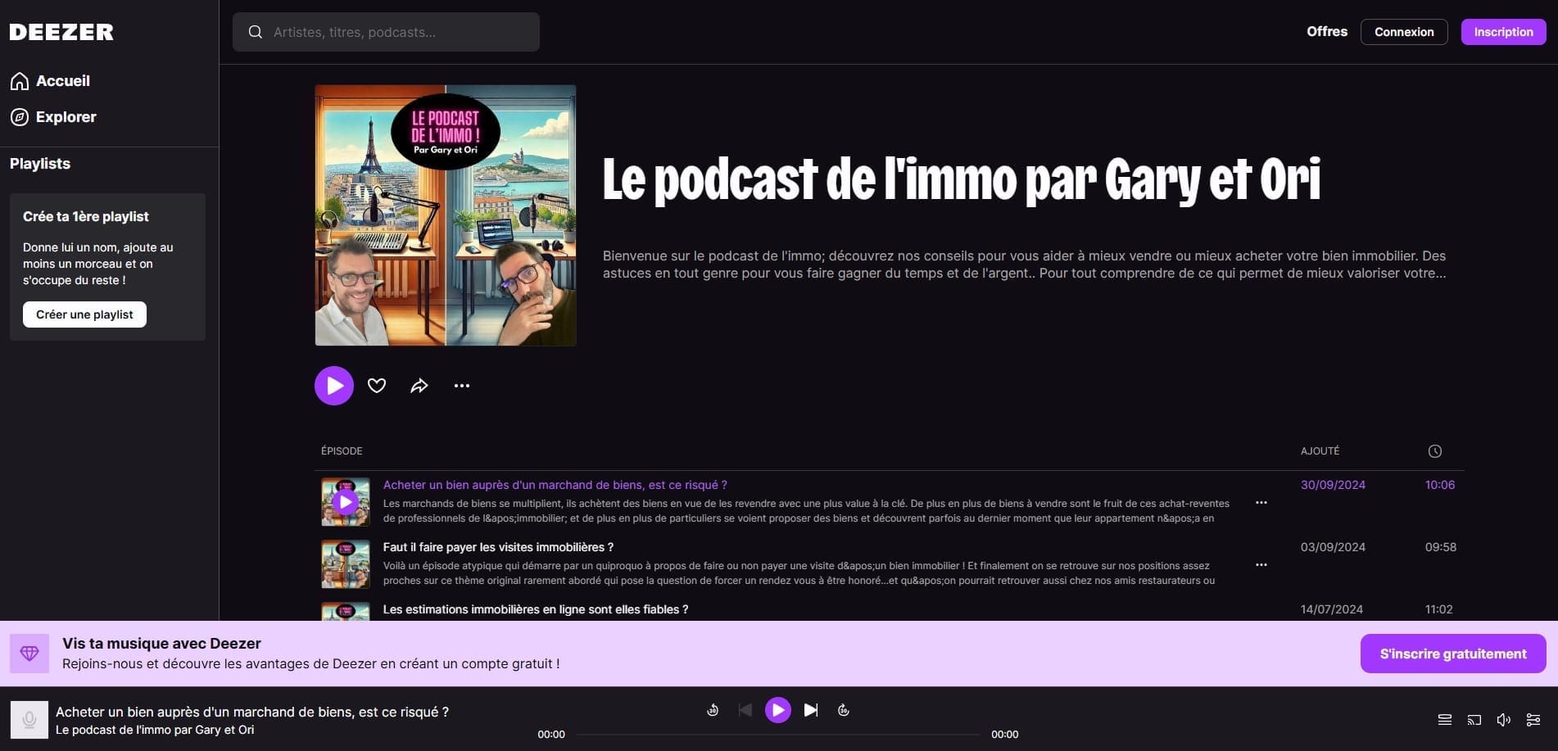Click the microphone artwork in the player bar
The width and height of the screenshot is (1558, 751).
[x=29, y=720]
